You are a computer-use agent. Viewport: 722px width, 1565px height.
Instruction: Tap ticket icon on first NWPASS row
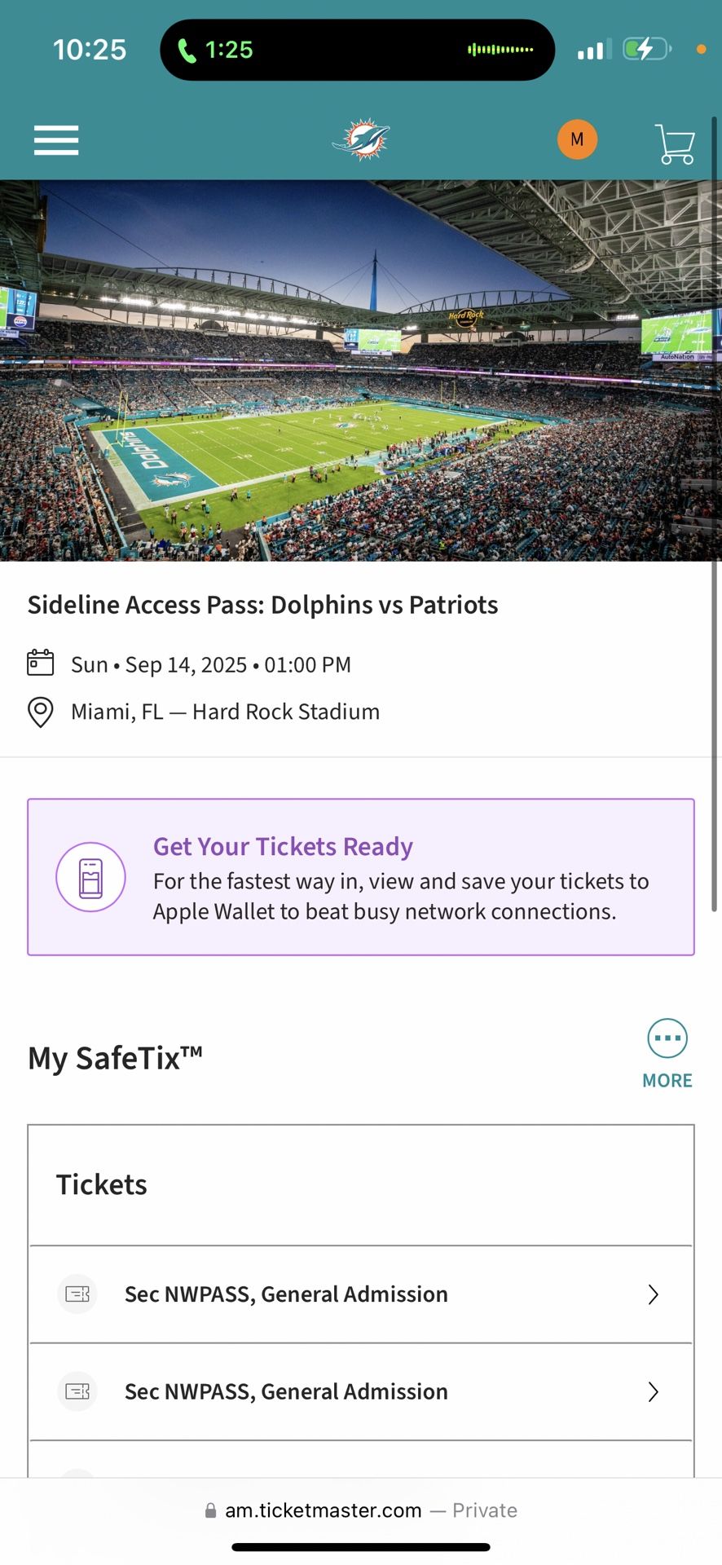[x=77, y=1294]
